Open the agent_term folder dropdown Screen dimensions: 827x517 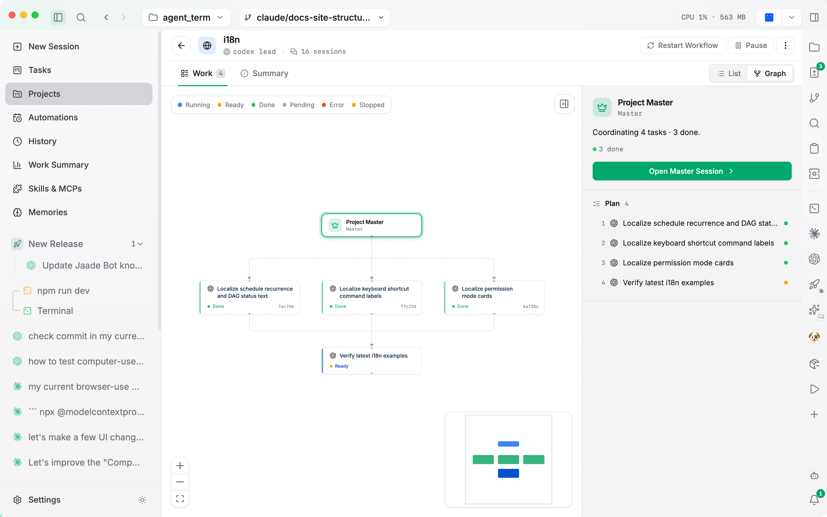tap(186, 18)
